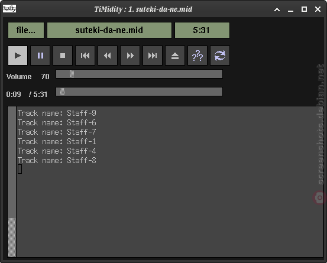This screenshot has width=327, height=263.
Task: Click the Volume slider thumb
Action: click(72, 74)
